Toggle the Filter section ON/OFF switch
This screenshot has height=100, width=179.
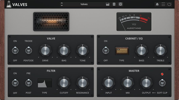[x=15, y=83]
